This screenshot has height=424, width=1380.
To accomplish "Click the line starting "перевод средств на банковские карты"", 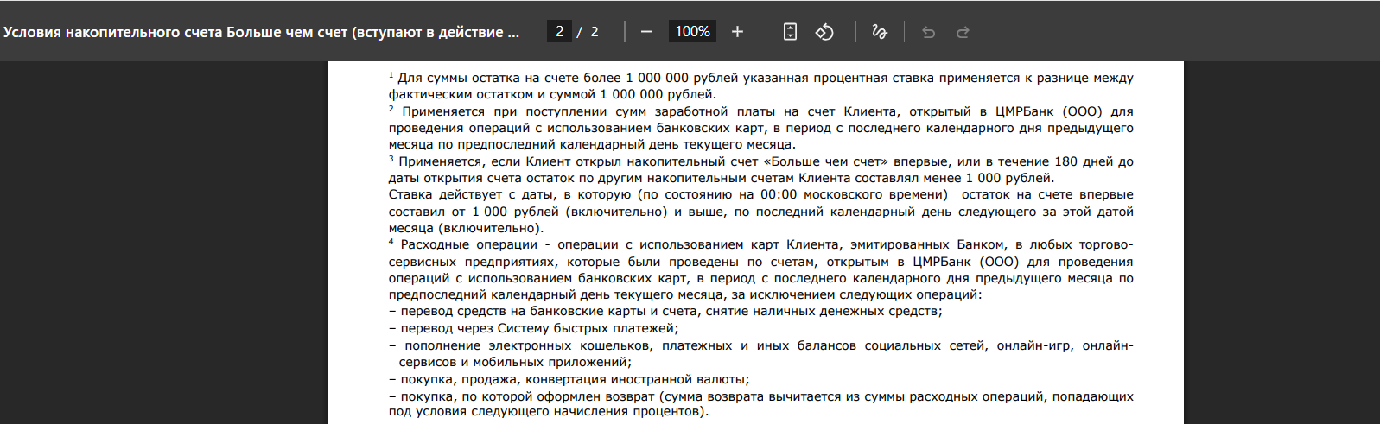I will click(665, 311).
